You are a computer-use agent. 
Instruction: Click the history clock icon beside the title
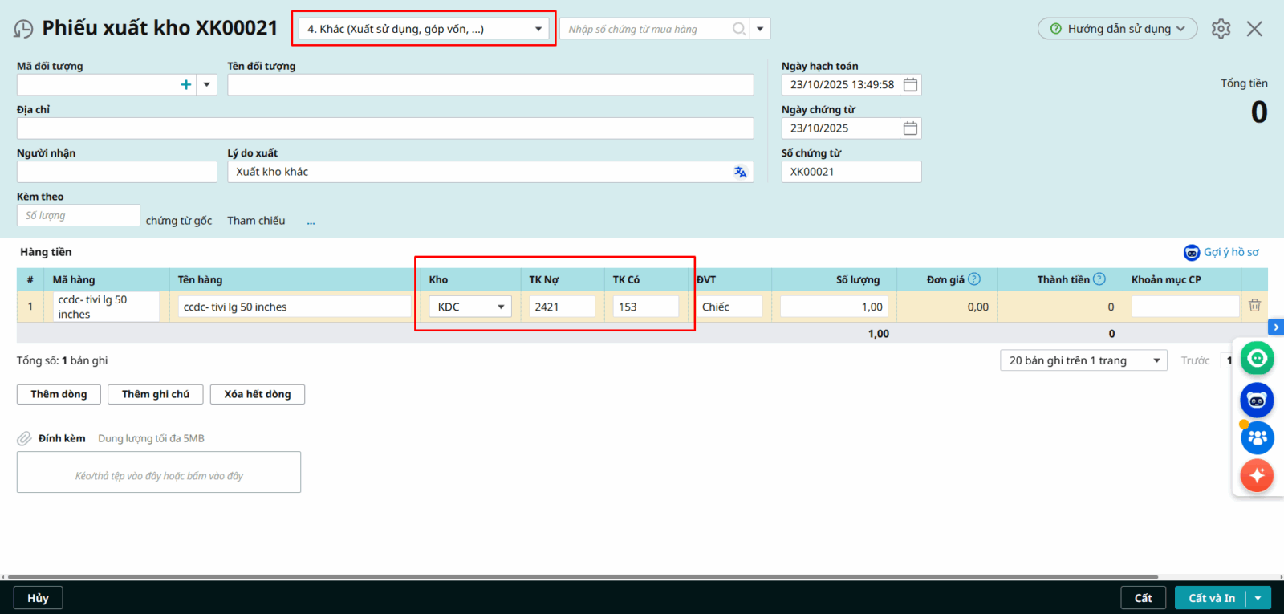(x=23, y=29)
